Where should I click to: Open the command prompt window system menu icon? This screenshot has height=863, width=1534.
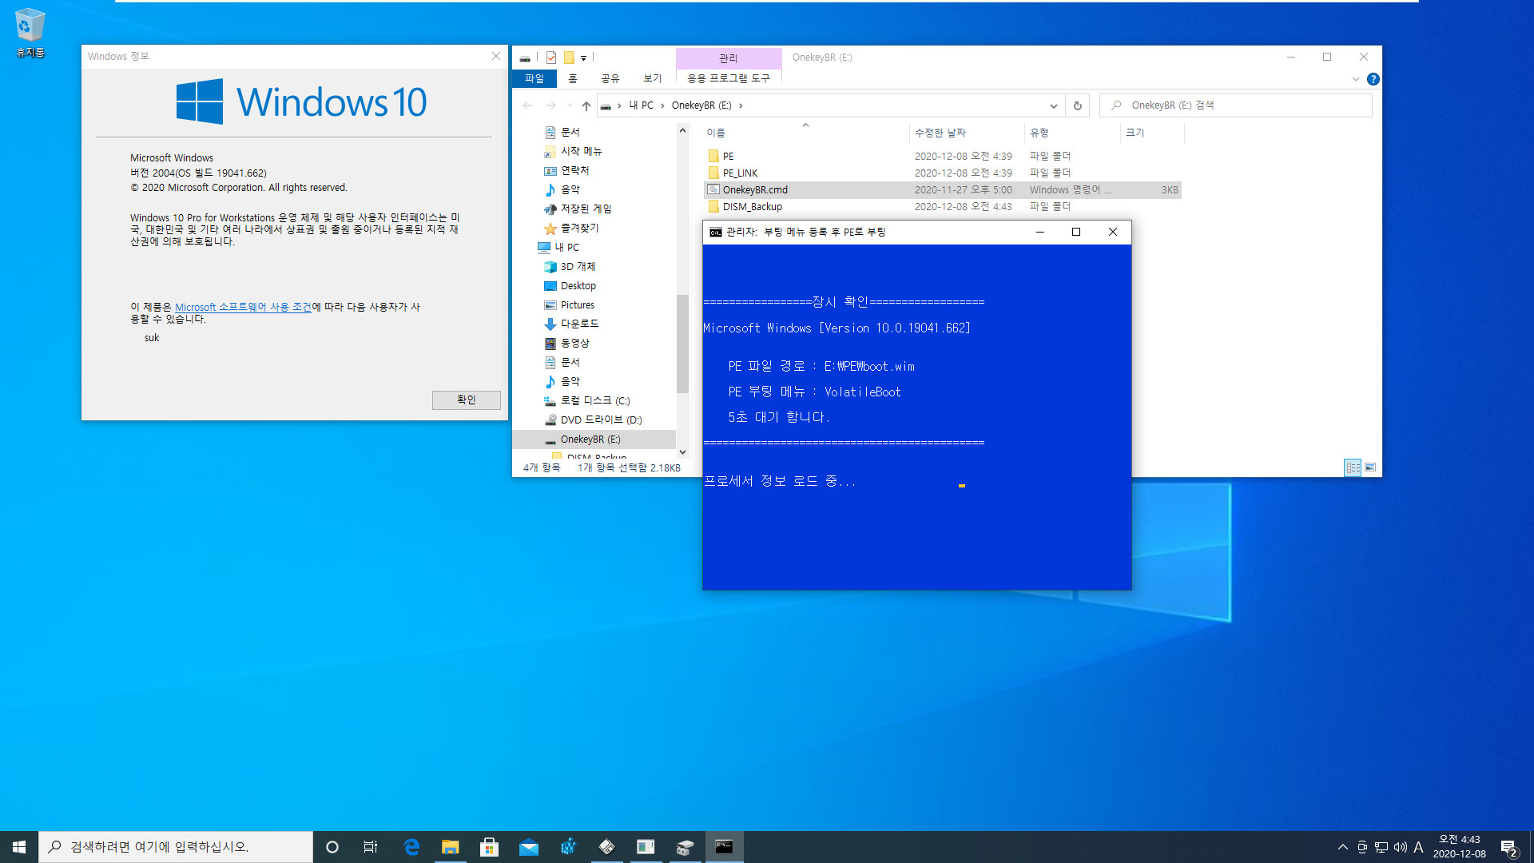pos(716,233)
